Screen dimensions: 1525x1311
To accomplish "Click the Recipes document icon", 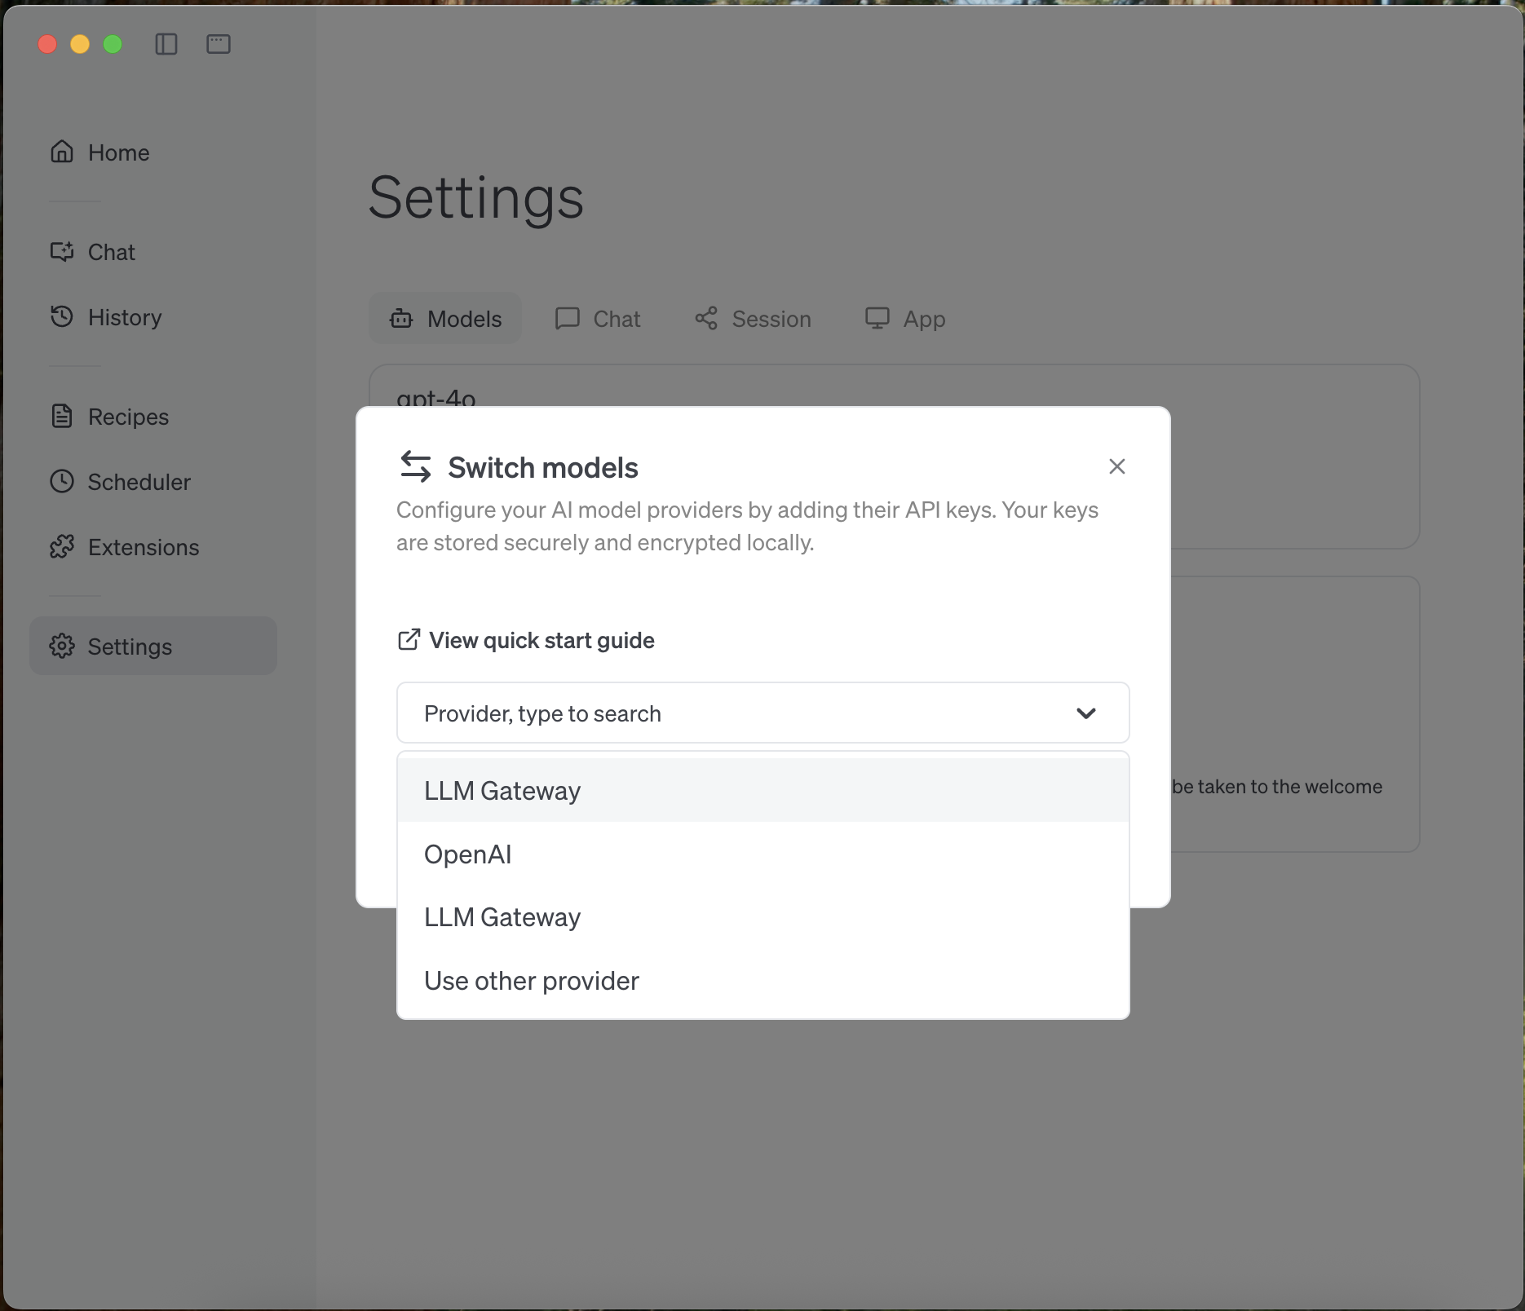I will point(62,416).
